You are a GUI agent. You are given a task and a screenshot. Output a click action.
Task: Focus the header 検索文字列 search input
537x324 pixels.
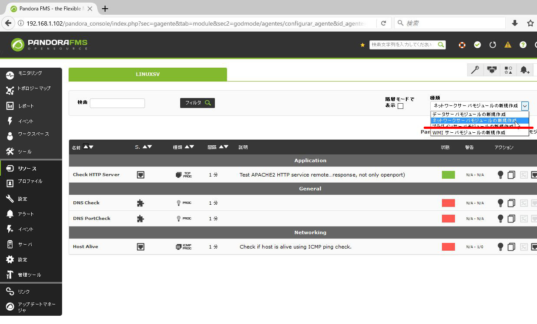tap(403, 45)
